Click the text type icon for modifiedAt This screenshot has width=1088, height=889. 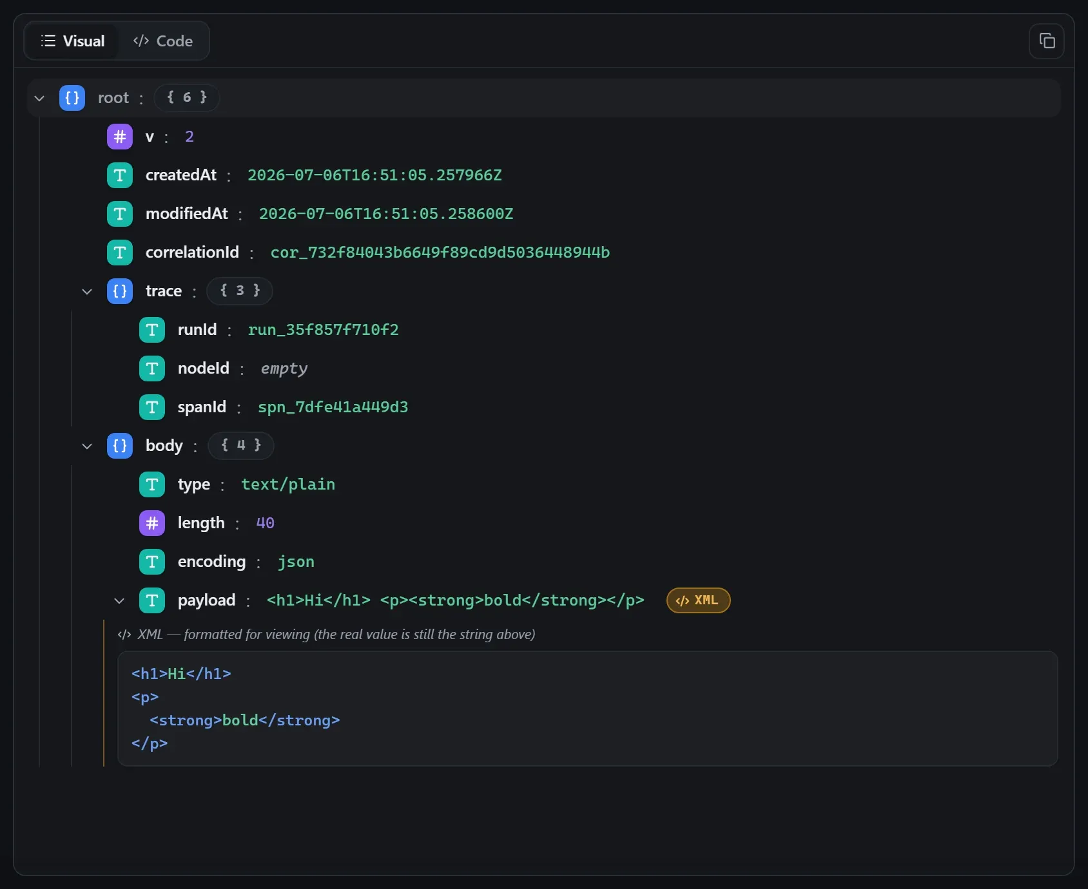coord(120,214)
